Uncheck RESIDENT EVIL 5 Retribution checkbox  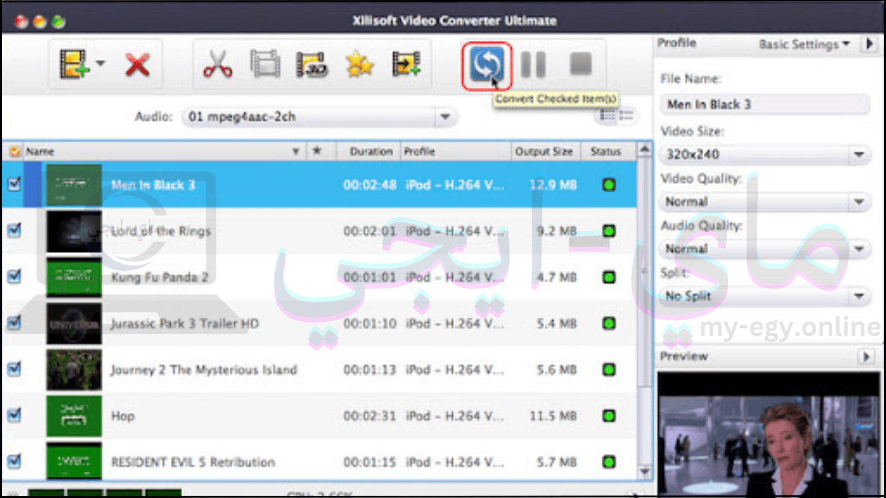click(x=15, y=461)
